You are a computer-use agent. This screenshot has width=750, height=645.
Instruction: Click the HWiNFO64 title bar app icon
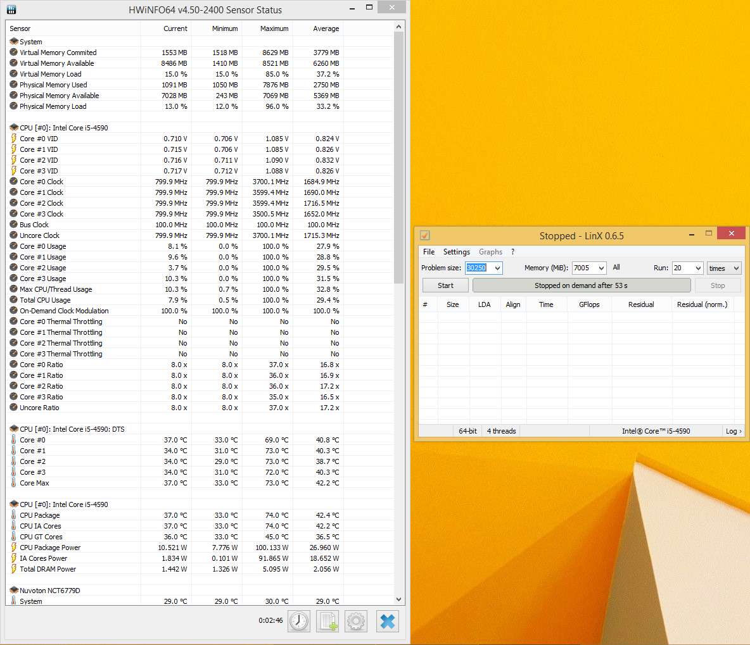11,9
